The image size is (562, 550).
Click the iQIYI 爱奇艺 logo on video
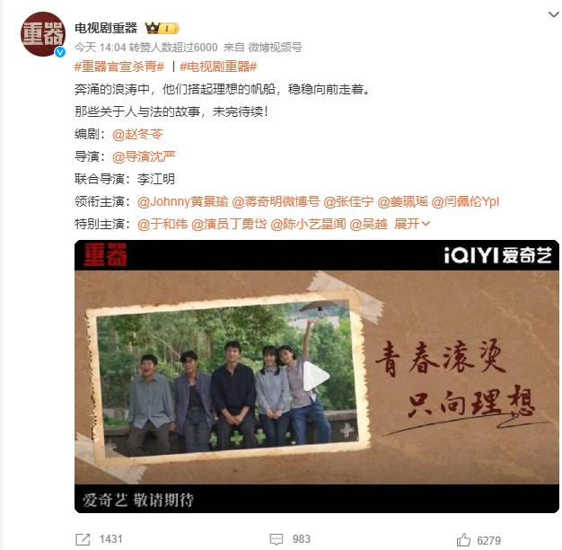coord(497,255)
